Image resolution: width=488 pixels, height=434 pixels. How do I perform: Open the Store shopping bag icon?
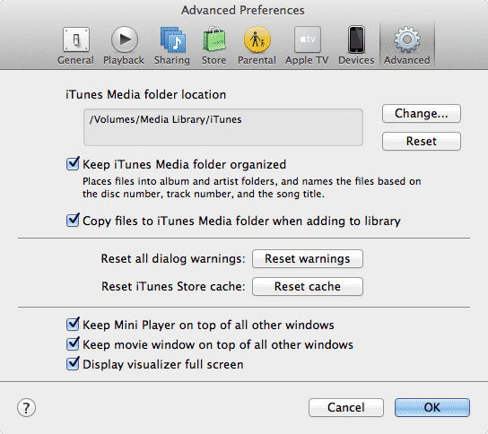point(214,39)
